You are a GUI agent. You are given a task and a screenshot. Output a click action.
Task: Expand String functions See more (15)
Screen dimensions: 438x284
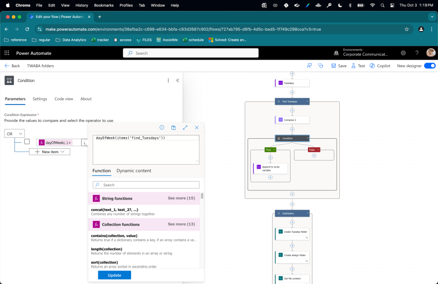(181, 198)
